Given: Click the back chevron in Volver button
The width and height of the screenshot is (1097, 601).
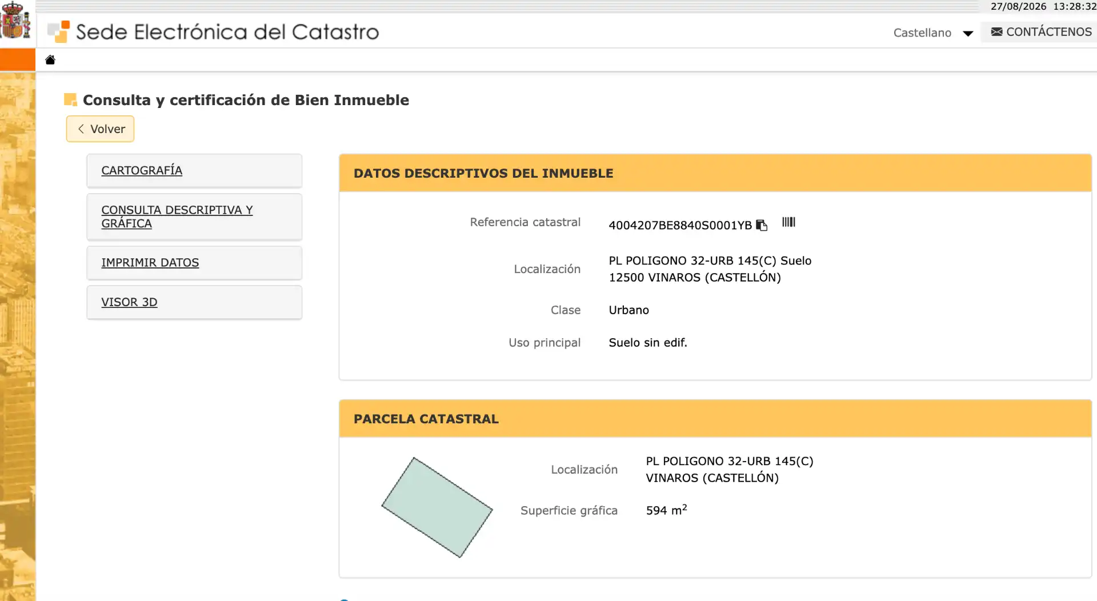Looking at the screenshot, I should pos(81,129).
